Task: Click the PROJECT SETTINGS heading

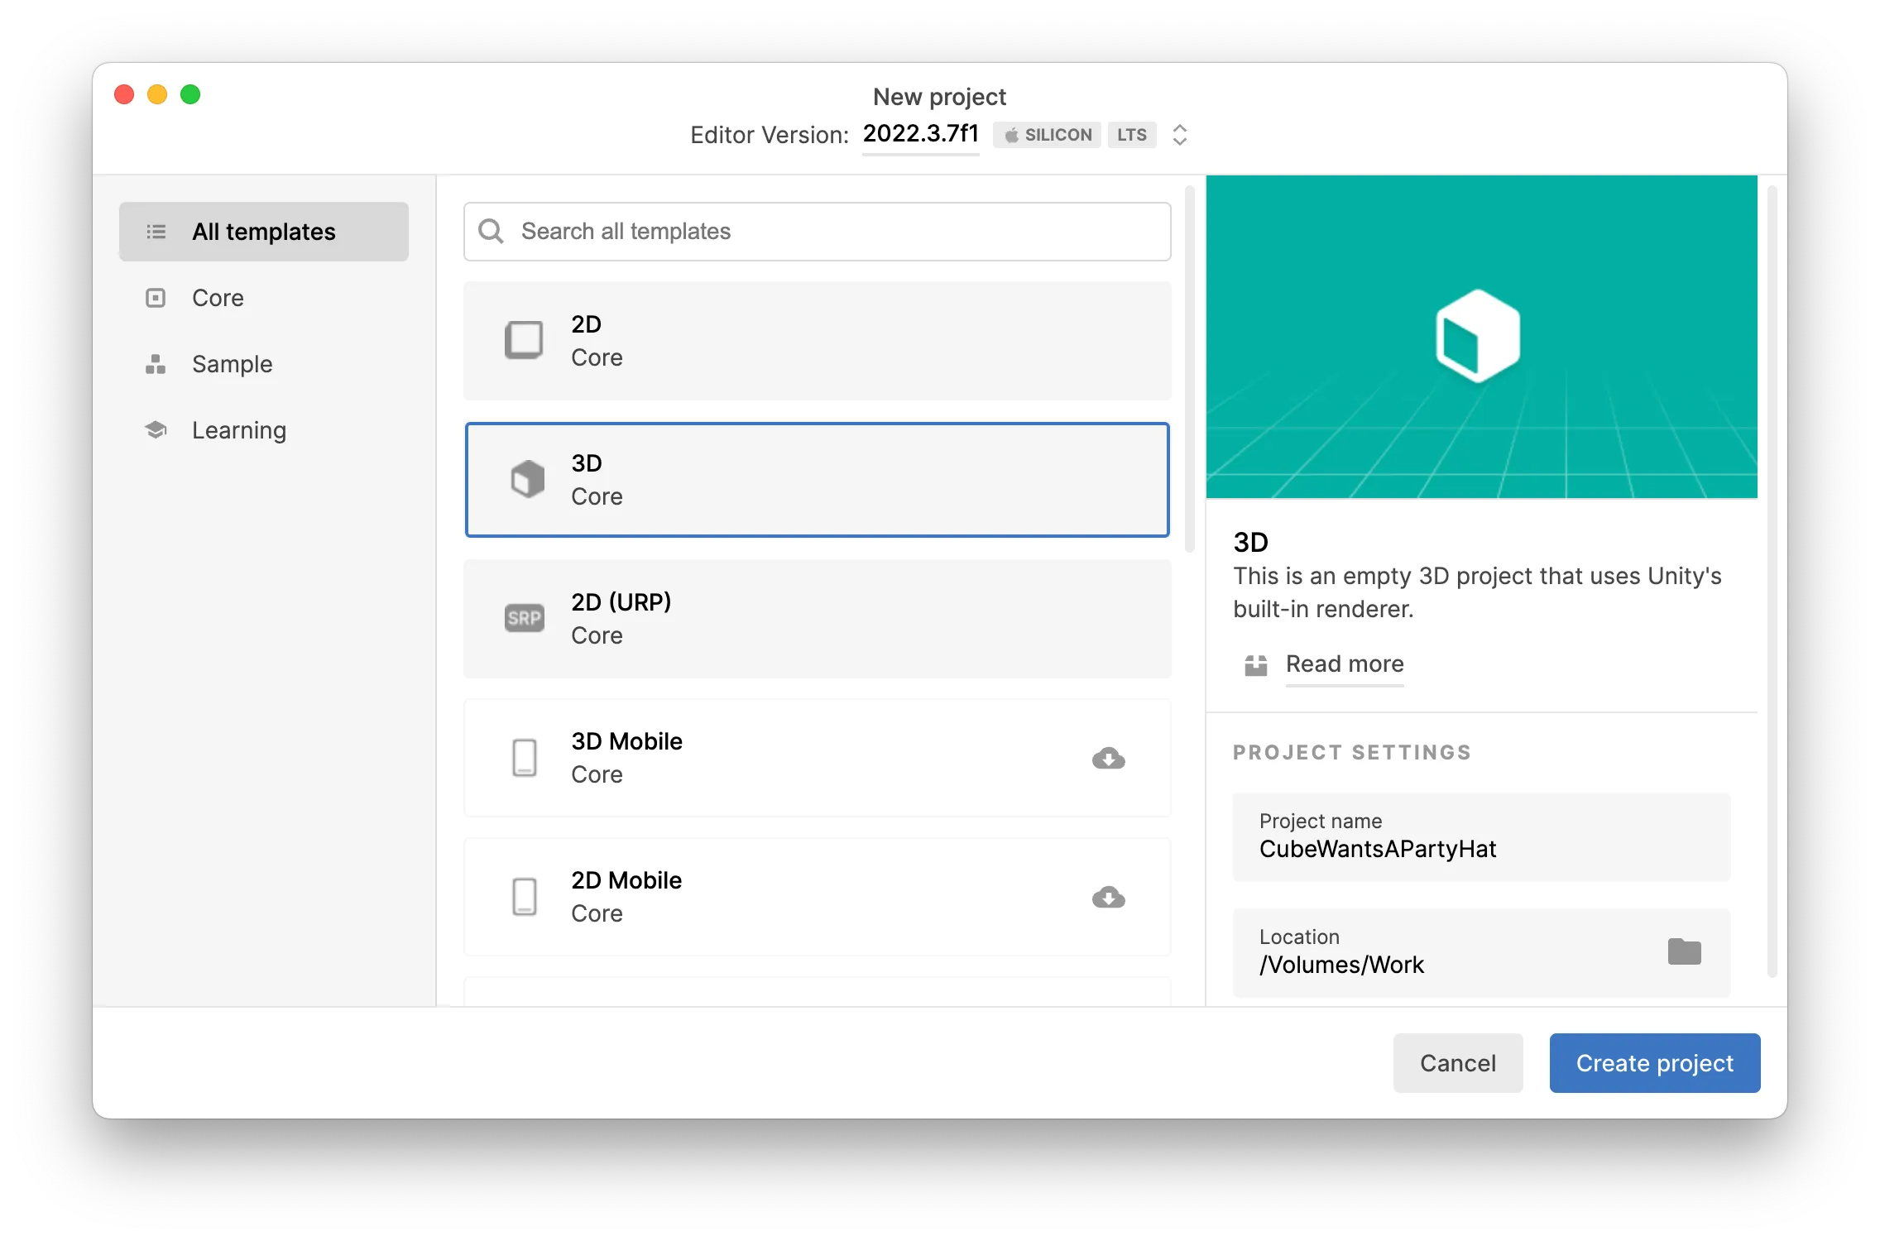Action: [x=1352, y=752]
